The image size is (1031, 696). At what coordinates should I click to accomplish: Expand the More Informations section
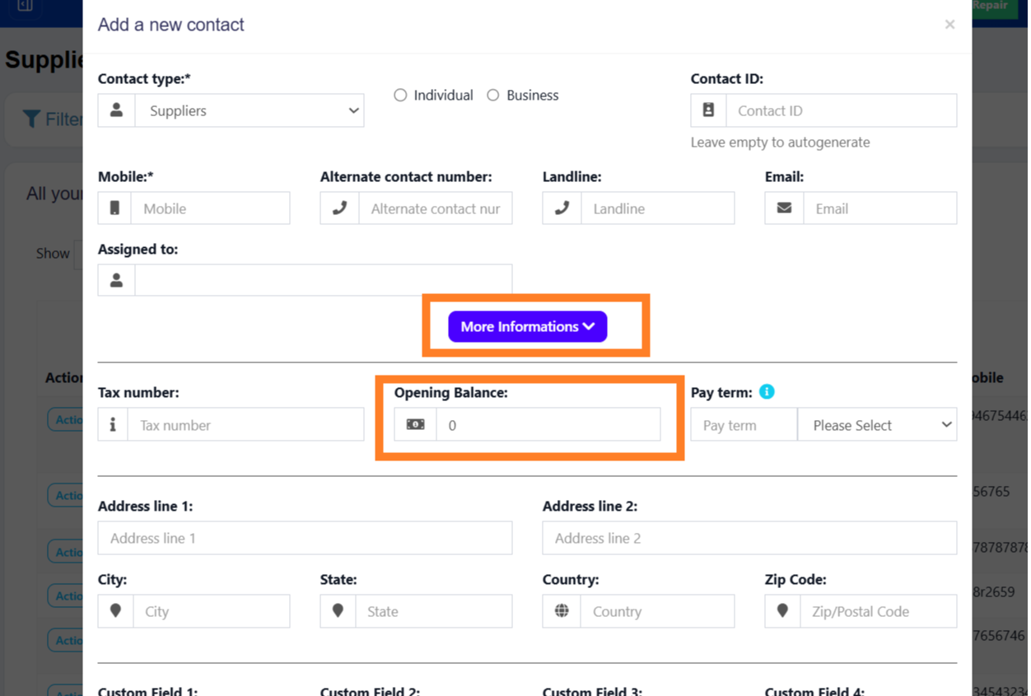(527, 327)
